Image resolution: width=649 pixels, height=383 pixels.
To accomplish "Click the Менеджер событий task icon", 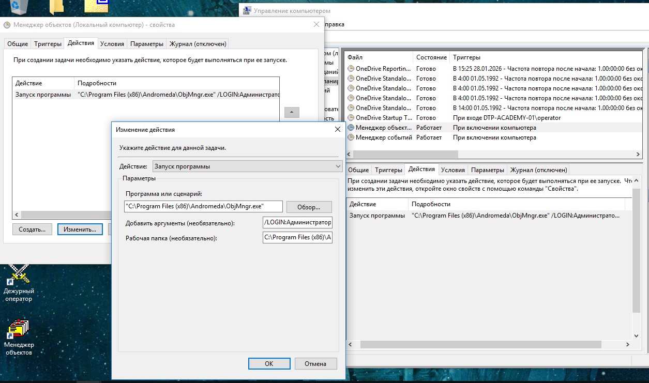I will pyautogui.click(x=351, y=137).
